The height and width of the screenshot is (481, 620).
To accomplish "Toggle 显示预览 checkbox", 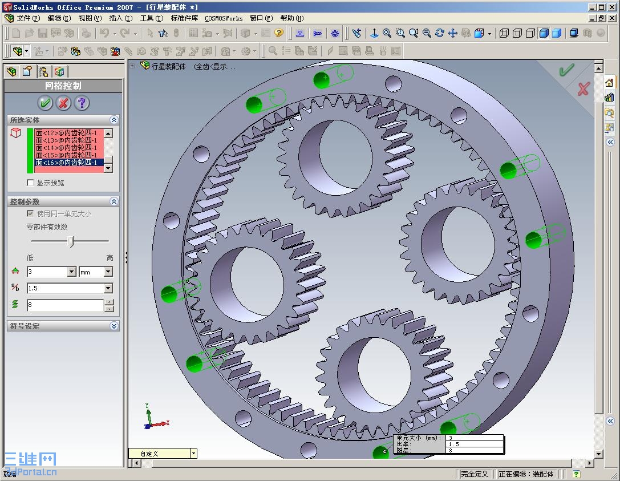I will tap(30, 183).
